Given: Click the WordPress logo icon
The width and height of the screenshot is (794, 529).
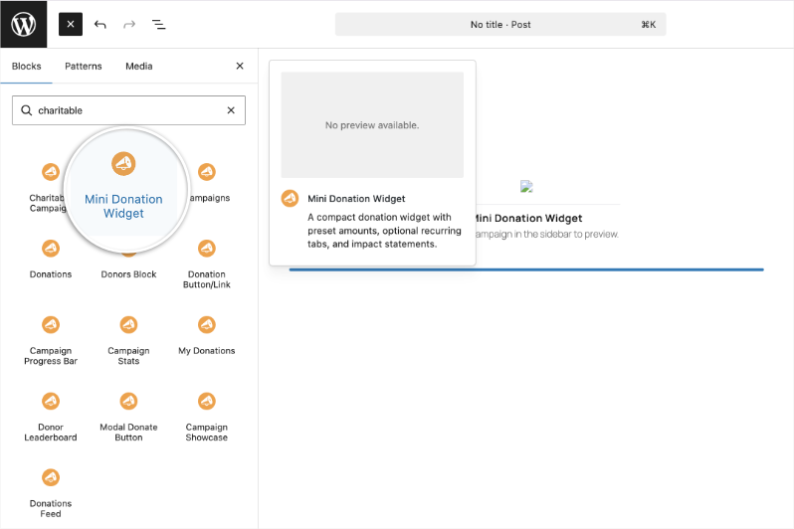Looking at the screenshot, I should click(24, 24).
